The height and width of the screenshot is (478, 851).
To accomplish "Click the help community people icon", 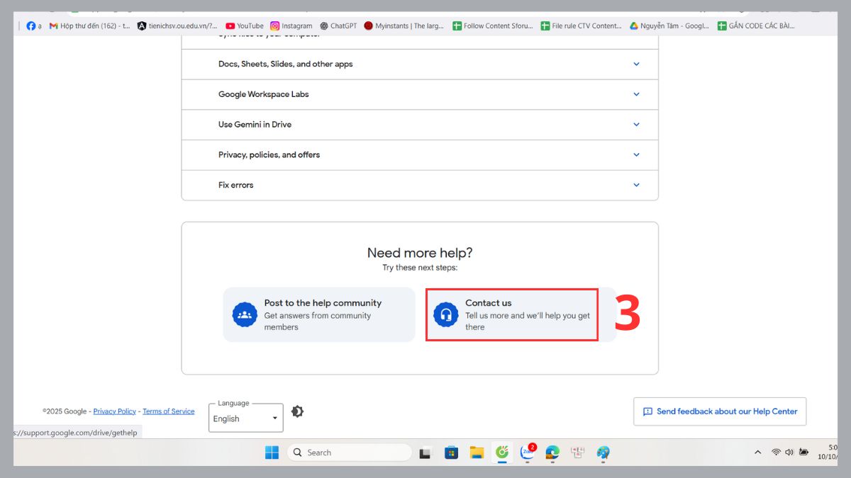I will (245, 314).
